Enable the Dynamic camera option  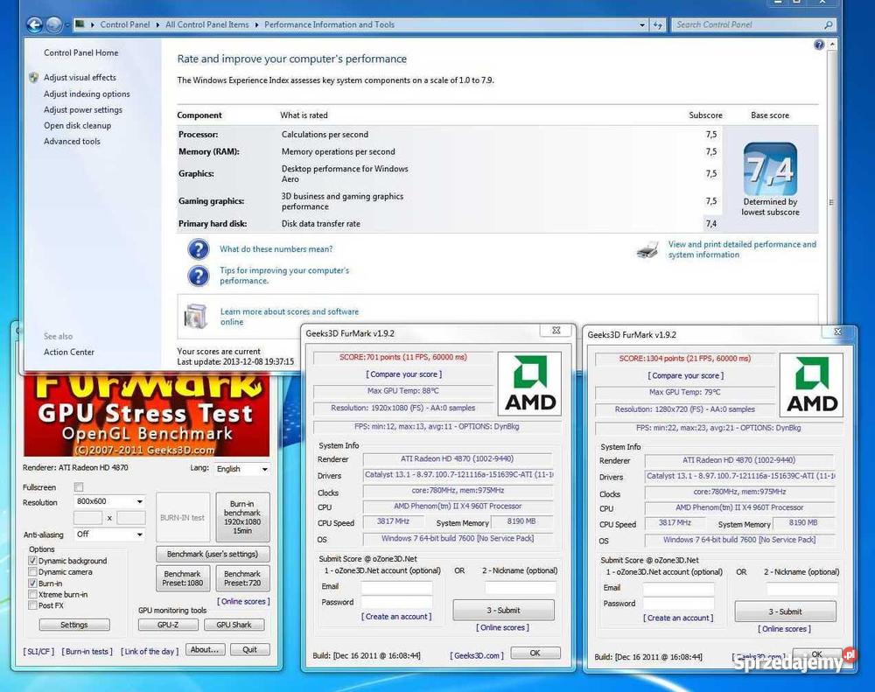point(32,571)
